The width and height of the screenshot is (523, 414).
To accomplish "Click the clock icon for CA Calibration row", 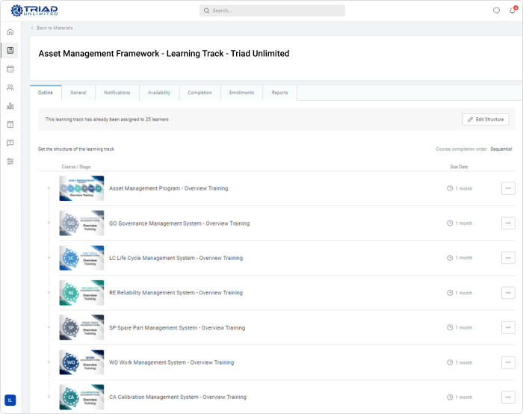I will click(x=450, y=398).
